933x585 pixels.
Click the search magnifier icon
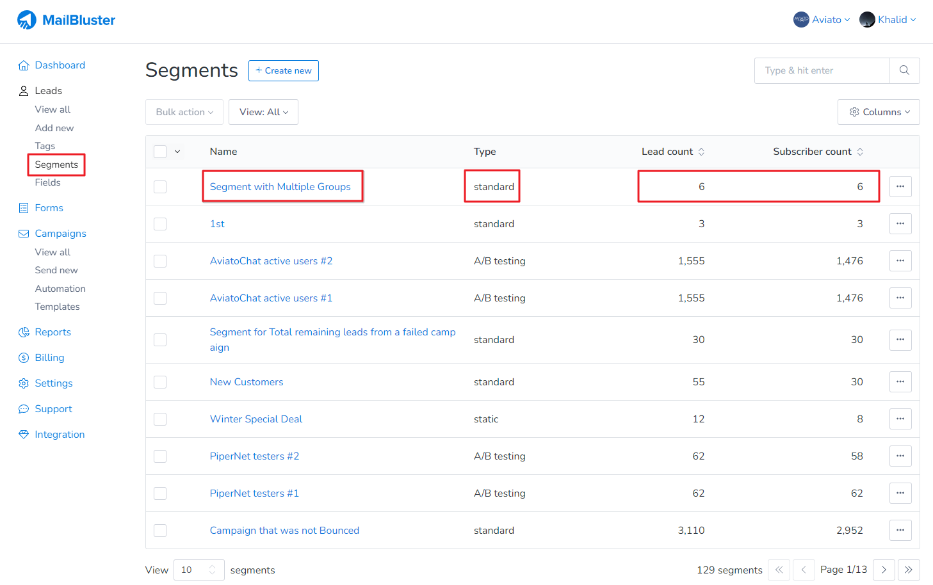[904, 70]
